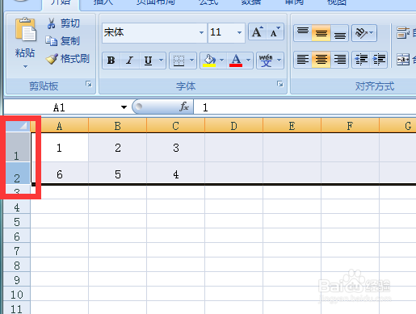Image resolution: width=416 pixels, height=314 pixels.
Task: Open the Font group dialog launcher
Action: pos(280,84)
